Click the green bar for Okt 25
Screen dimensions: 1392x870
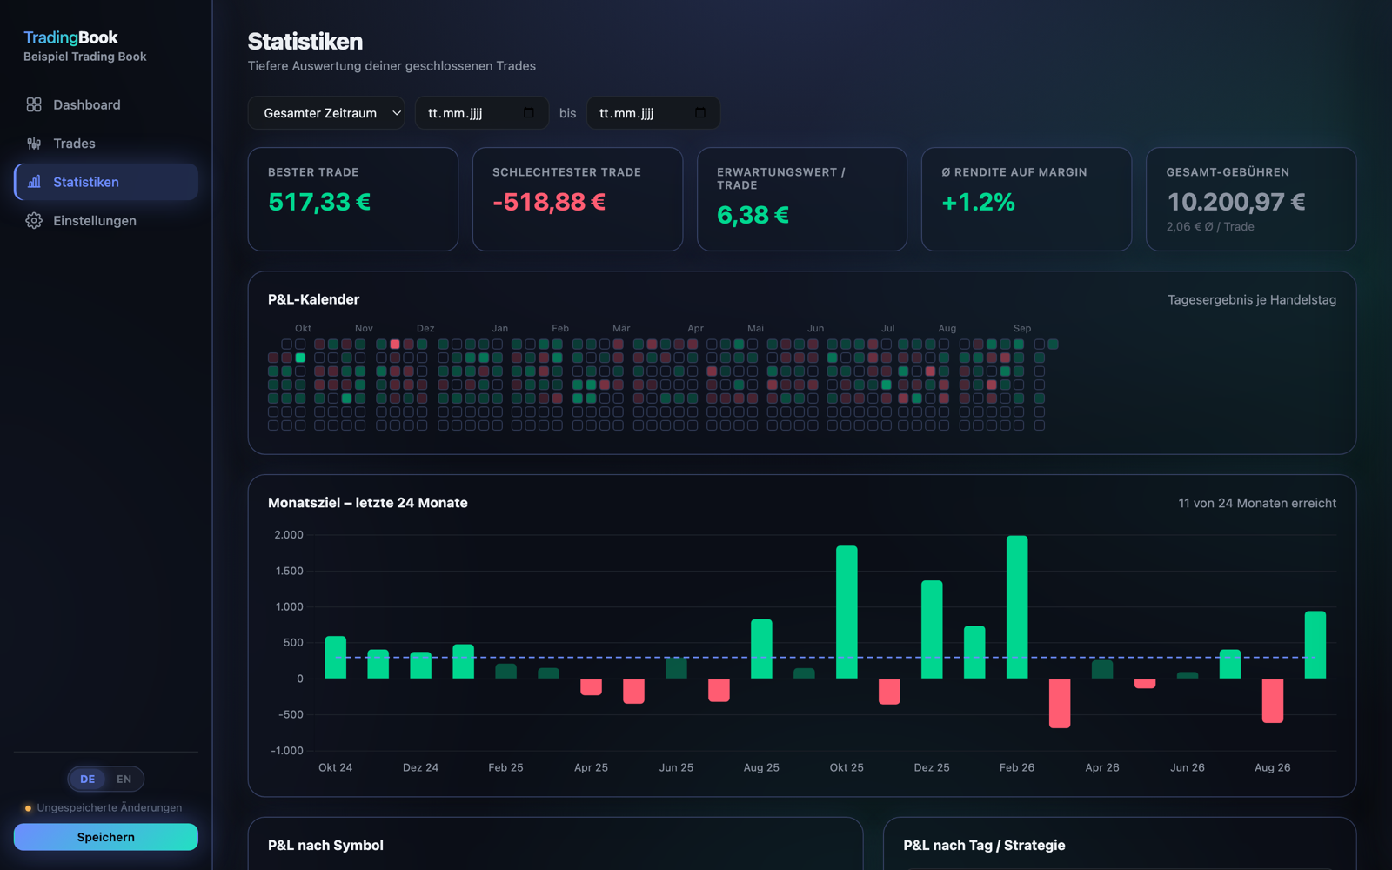point(847,612)
